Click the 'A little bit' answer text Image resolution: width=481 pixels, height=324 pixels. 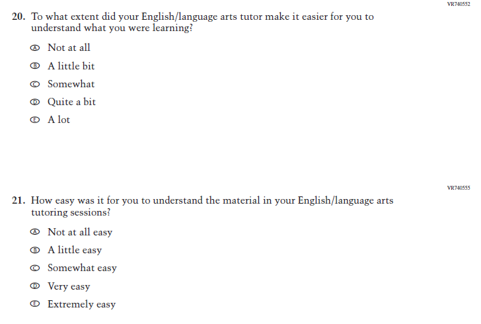click(71, 66)
